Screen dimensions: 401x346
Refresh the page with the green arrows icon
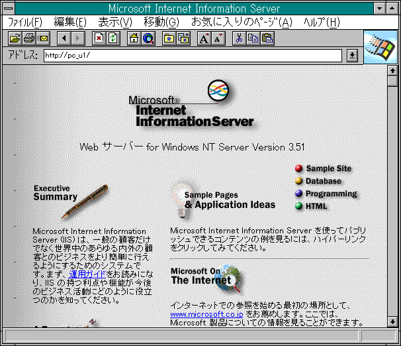tap(113, 38)
